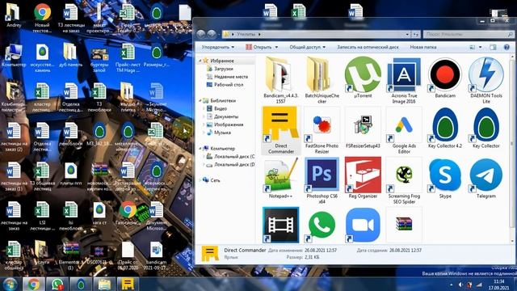Viewport: 517px width, 291px height.
Task: Expand the Открыть button arrow
Action: point(276,47)
